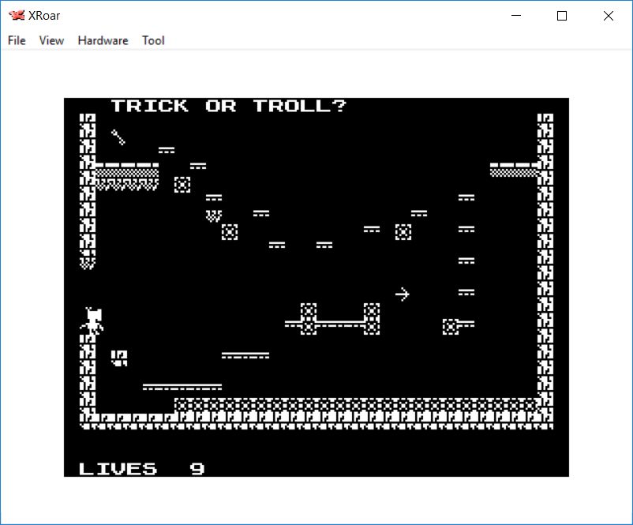633x525 pixels.
Task: Open the File menu
Action: tap(17, 40)
